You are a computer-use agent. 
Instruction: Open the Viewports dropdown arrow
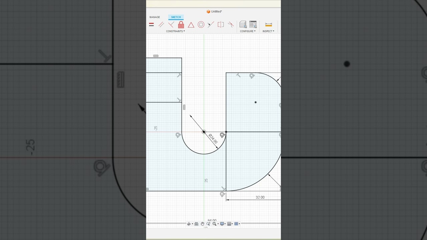(x=239, y=224)
